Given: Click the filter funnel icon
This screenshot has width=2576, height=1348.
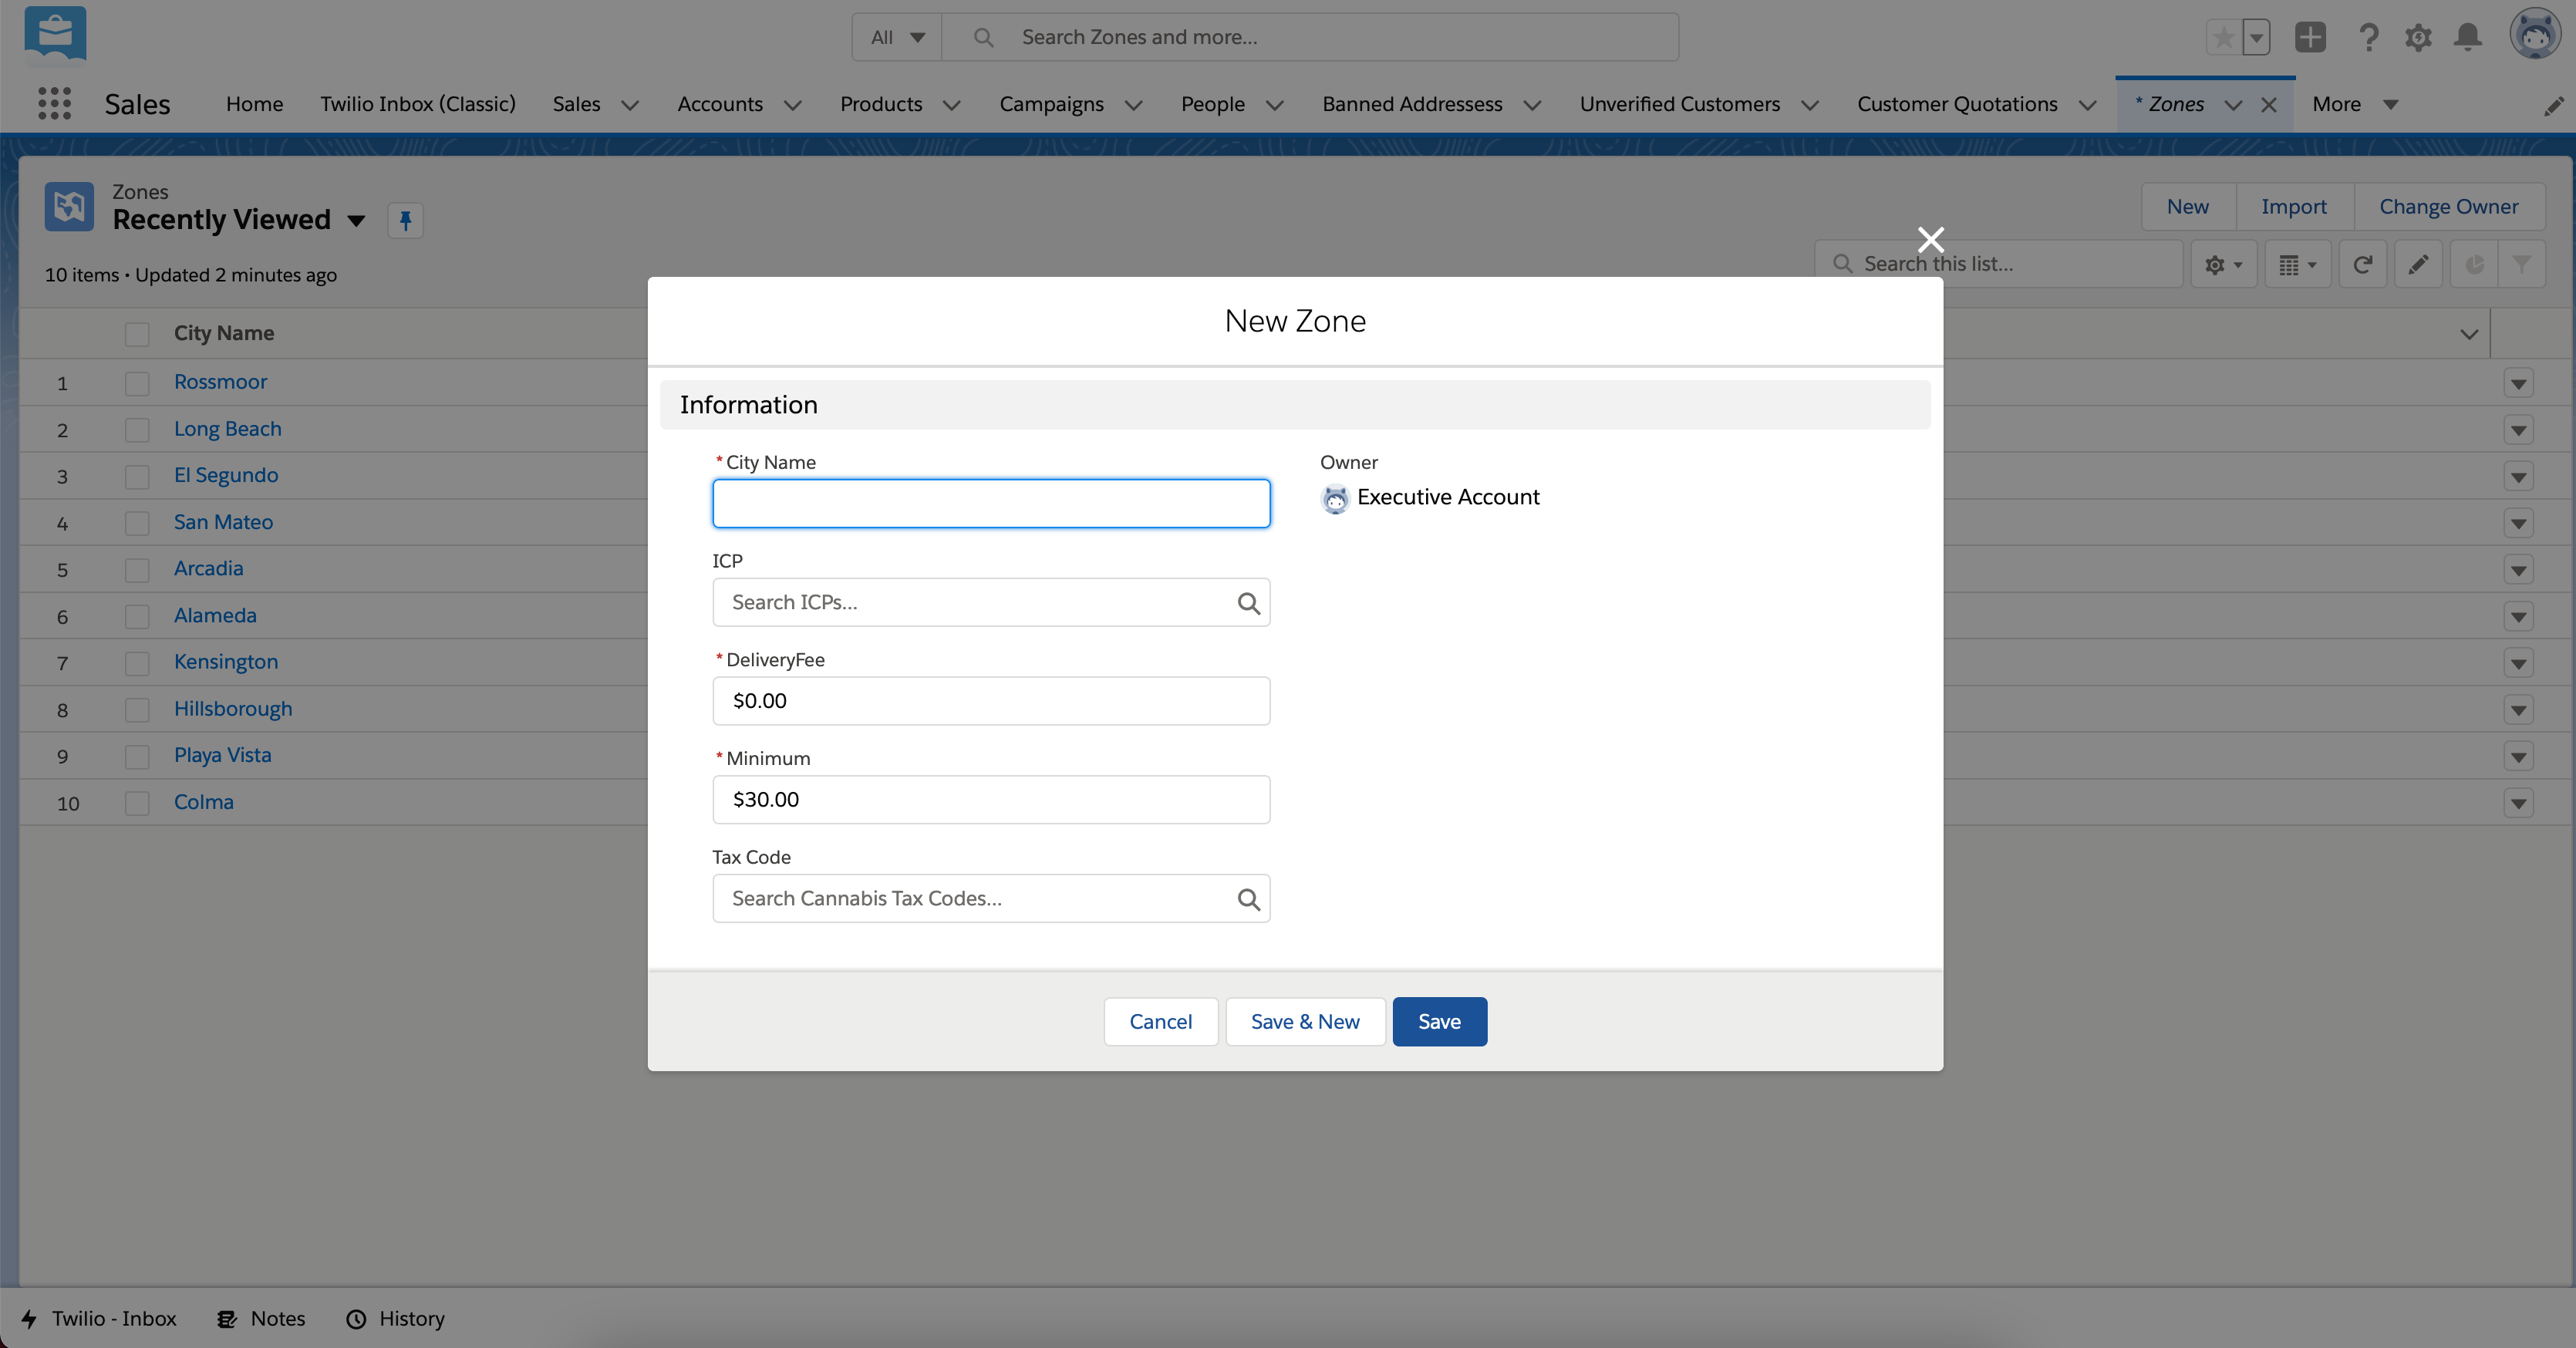Looking at the screenshot, I should [2522, 264].
